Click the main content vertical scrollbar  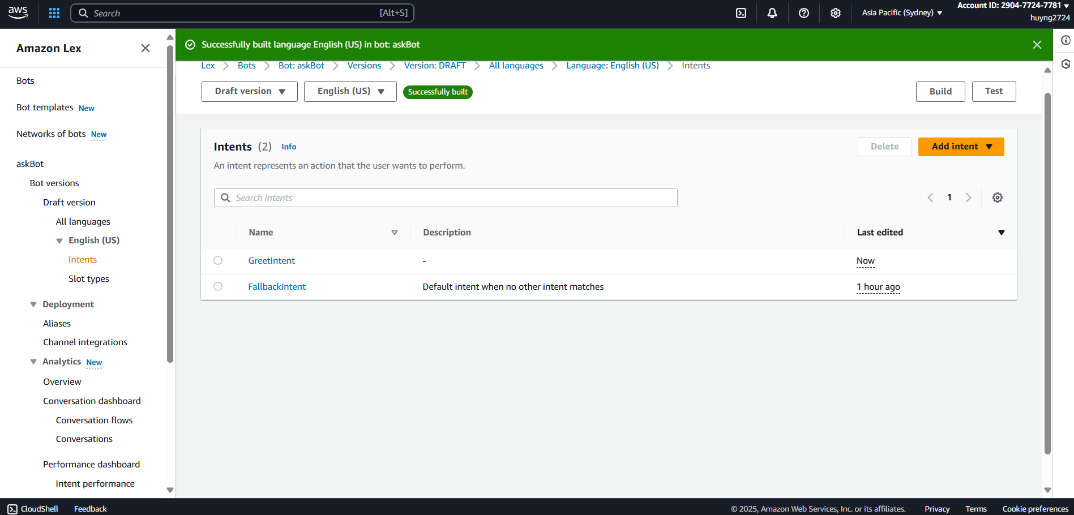pos(1047,273)
